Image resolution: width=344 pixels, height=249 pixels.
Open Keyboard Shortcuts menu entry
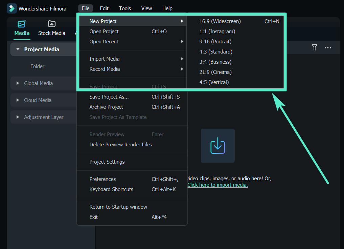[x=132, y=189]
